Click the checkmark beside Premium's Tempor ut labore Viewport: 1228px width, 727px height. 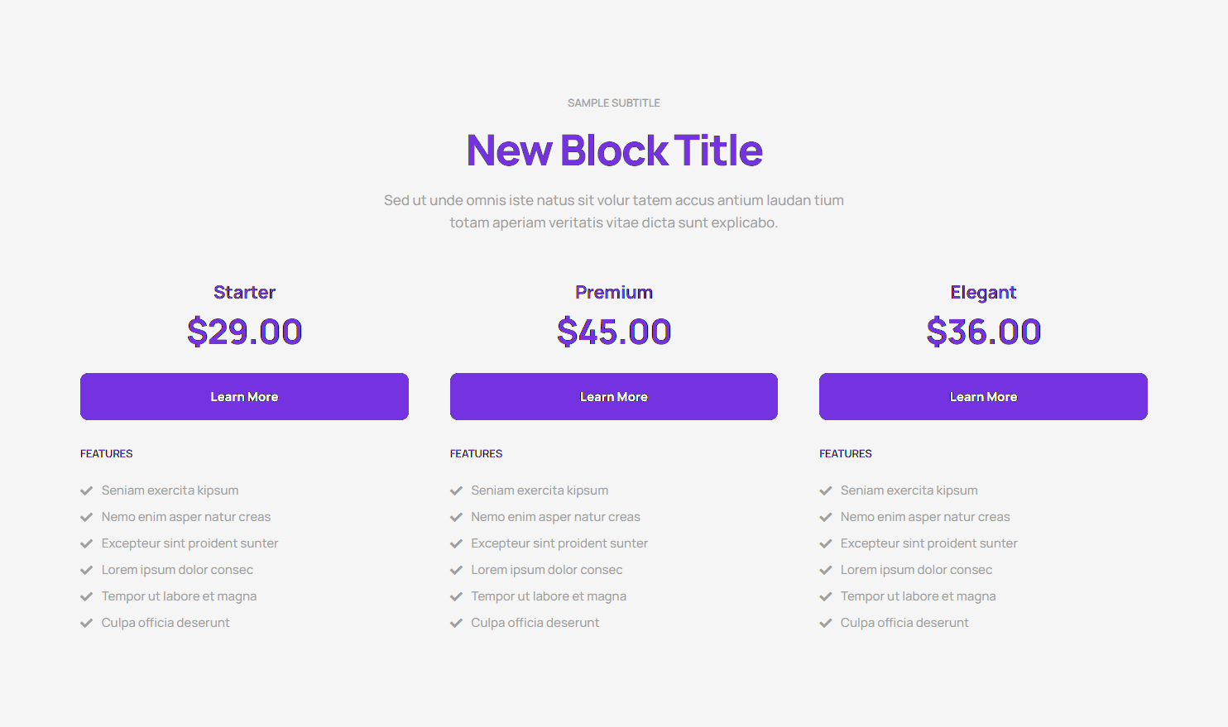click(x=456, y=596)
